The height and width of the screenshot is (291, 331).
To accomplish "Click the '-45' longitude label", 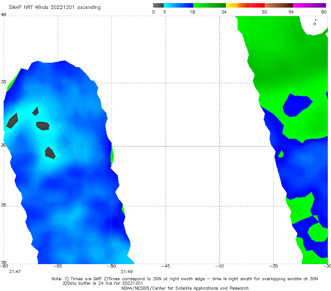I will [165, 266].
